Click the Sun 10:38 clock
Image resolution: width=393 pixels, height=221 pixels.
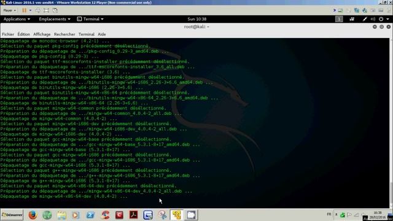[x=196, y=19]
